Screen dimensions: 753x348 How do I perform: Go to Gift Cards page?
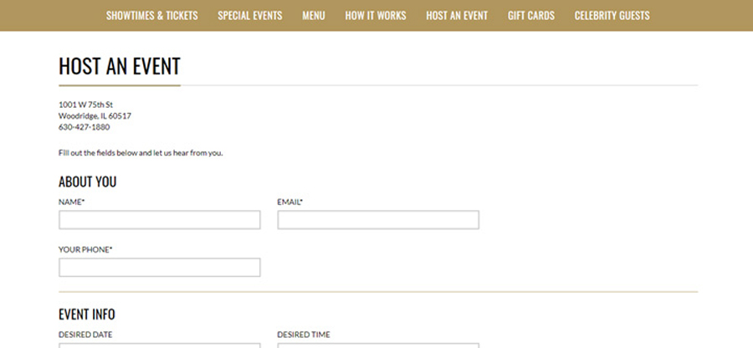(x=531, y=15)
